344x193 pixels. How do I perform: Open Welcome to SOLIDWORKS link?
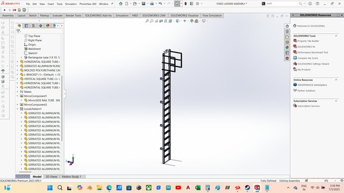coord(311,26)
